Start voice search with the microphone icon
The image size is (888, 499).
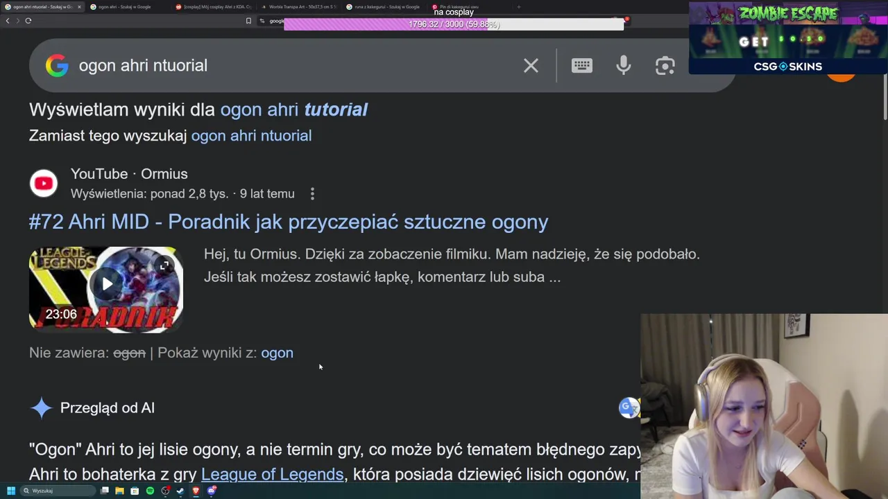point(624,65)
